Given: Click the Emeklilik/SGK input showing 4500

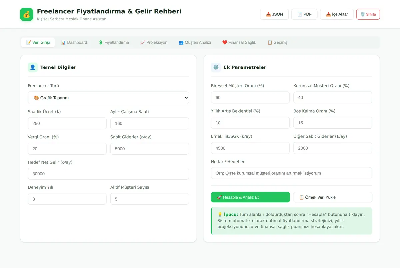Looking at the screenshot, I should point(250,148).
